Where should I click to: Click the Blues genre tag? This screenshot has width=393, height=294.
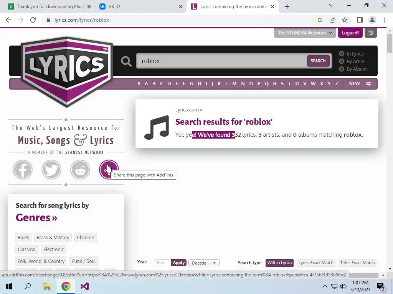pyautogui.click(x=23, y=237)
